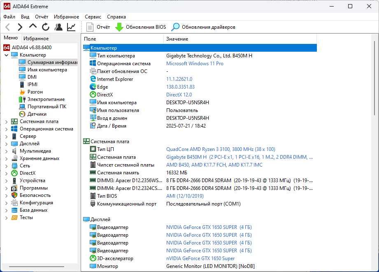The image size is (379, 272).
Task: Open the Отчёт menu in menu bar
Action: [42, 17]
